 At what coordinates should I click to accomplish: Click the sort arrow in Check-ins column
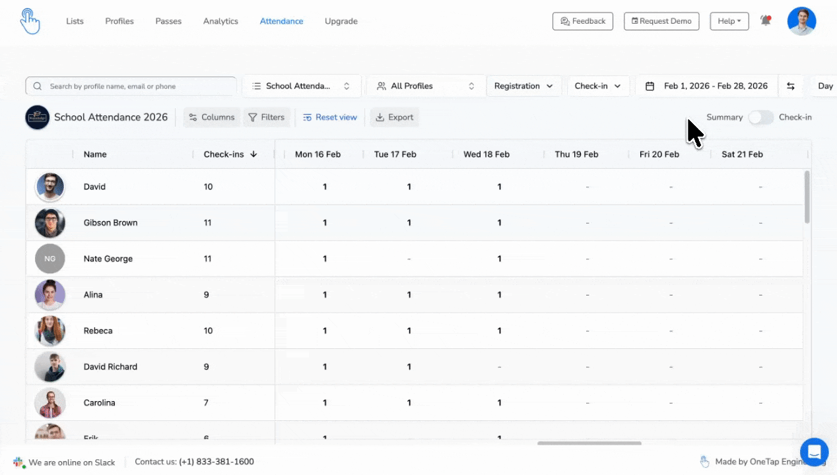pos(254,154)
